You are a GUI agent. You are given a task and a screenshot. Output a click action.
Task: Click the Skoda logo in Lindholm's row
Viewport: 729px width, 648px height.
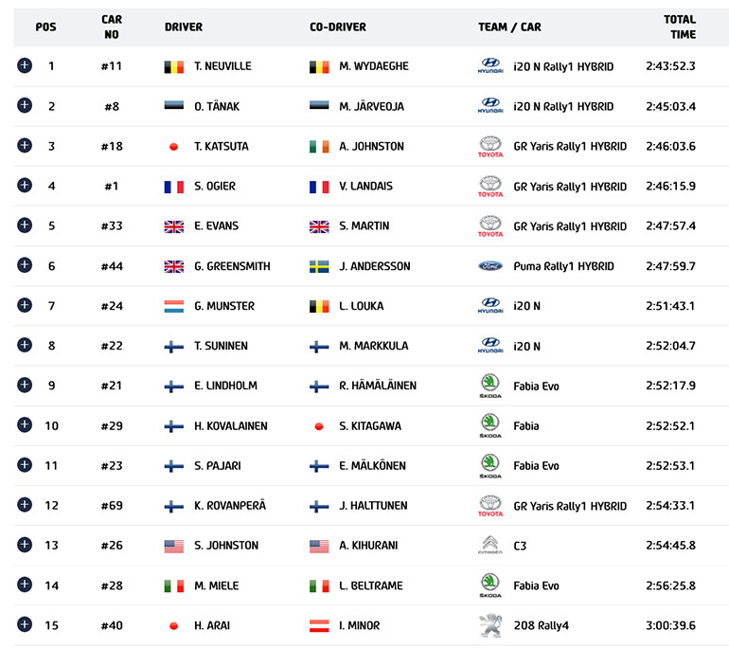tap(489, 386)
